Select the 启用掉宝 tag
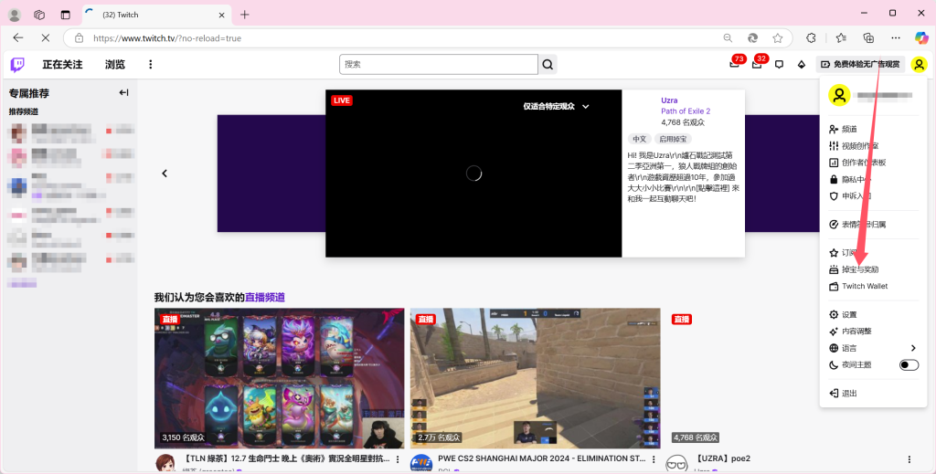This screenshot has height=474, width=936. [x=672, y=139]
